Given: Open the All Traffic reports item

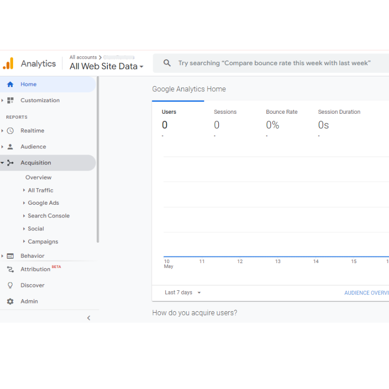Looking at the screenshot, I should pyautogui.click(x=40, y=190).
